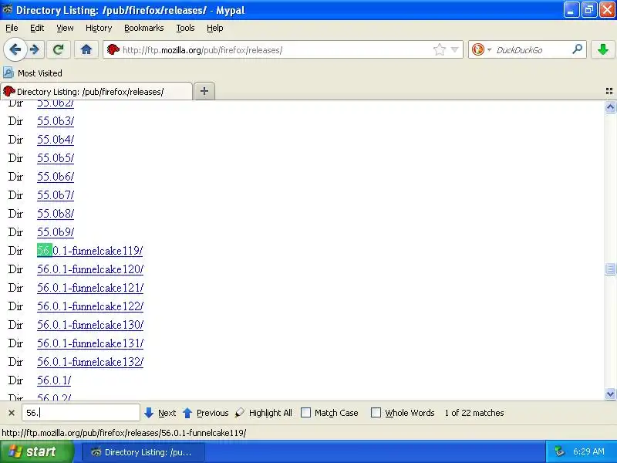Open the 56.0.1-funnelcake119/ link

[x=89, y=251]
